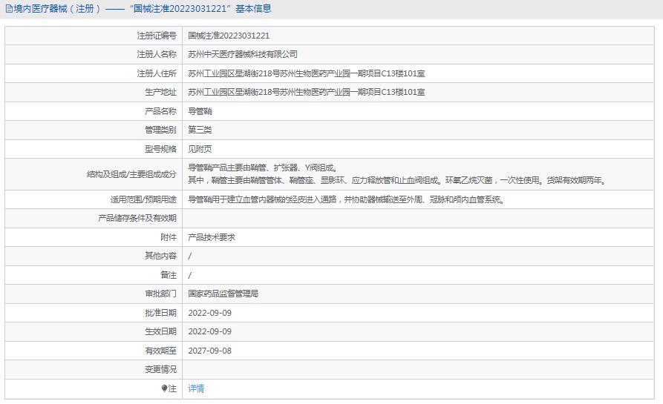Click the 生效日期 label
This screenshot has height=404, width=663.
click(160, 331)
